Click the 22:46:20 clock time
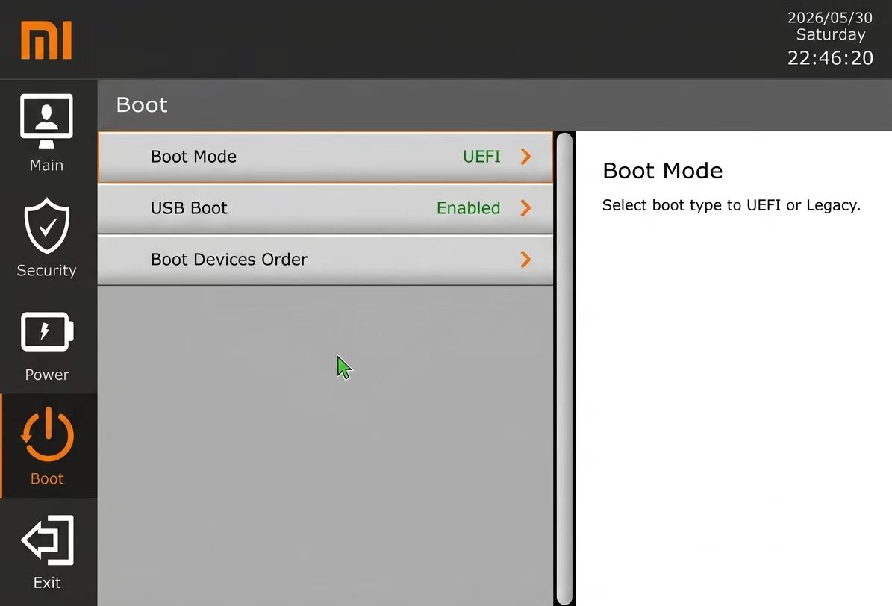This screenshot has width=892, height=606. pos(830,58)
